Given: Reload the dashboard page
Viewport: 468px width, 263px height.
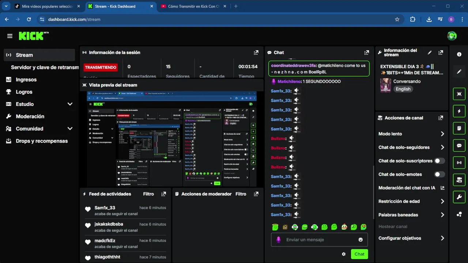Looking at the screenshot, I should [29, 19].
